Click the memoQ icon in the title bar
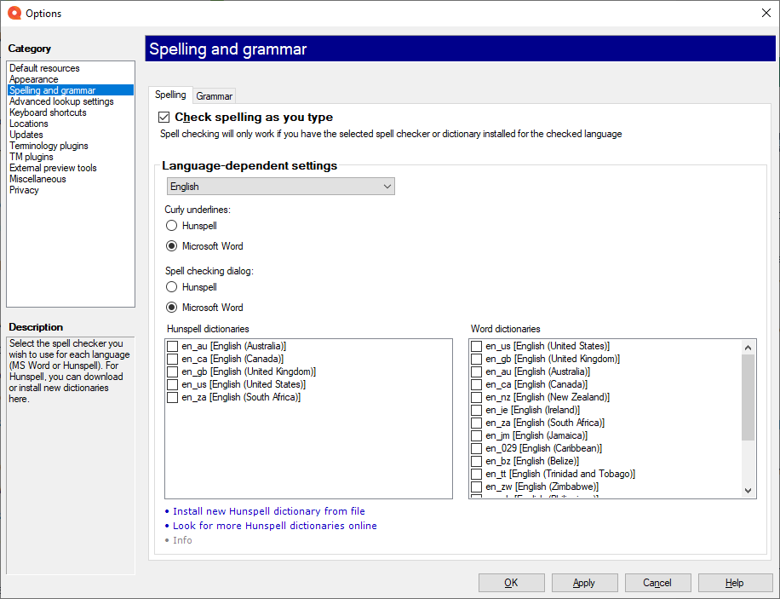The width and height of the screenshot is (780, 599). pyautogui.click(x=10, y=13)
